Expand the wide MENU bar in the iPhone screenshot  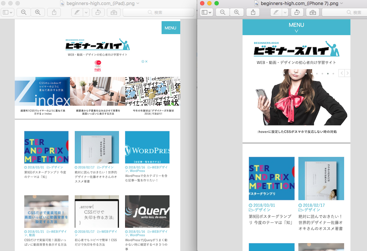click(296, 27)
